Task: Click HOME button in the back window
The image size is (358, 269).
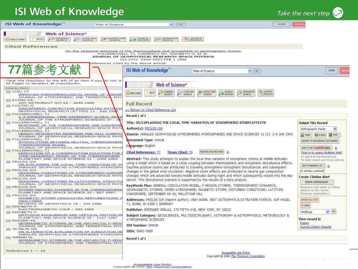Action: (x=281, y=24)
